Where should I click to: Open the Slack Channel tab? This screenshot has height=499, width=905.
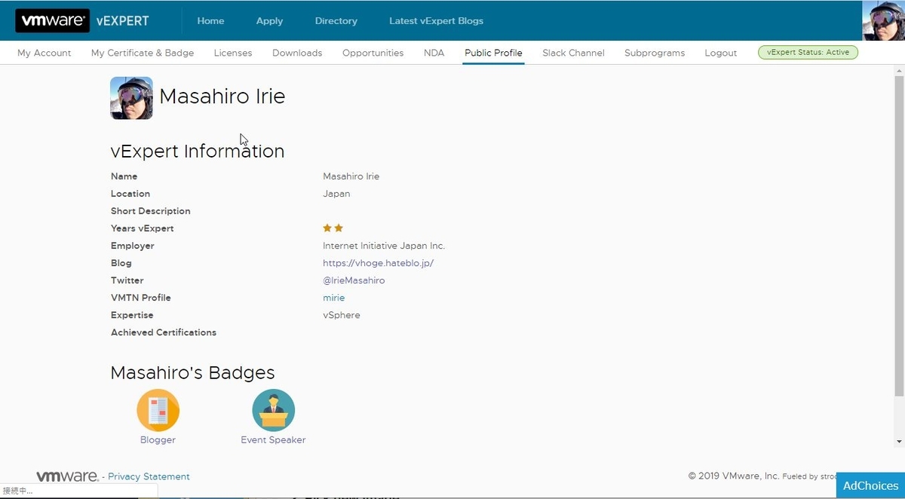click(573, 53)
